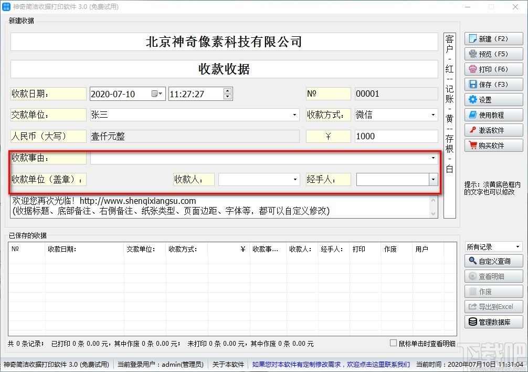Print the receipt via 打印 (F6)
The width and height of the screenshot is (528, 372).
point(493,69)
